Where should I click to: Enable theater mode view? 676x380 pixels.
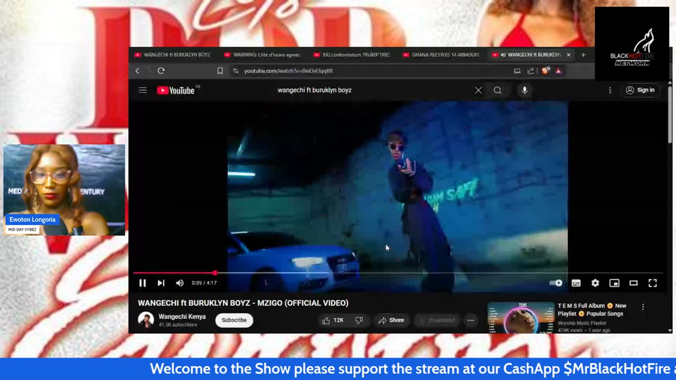point(633,283)
